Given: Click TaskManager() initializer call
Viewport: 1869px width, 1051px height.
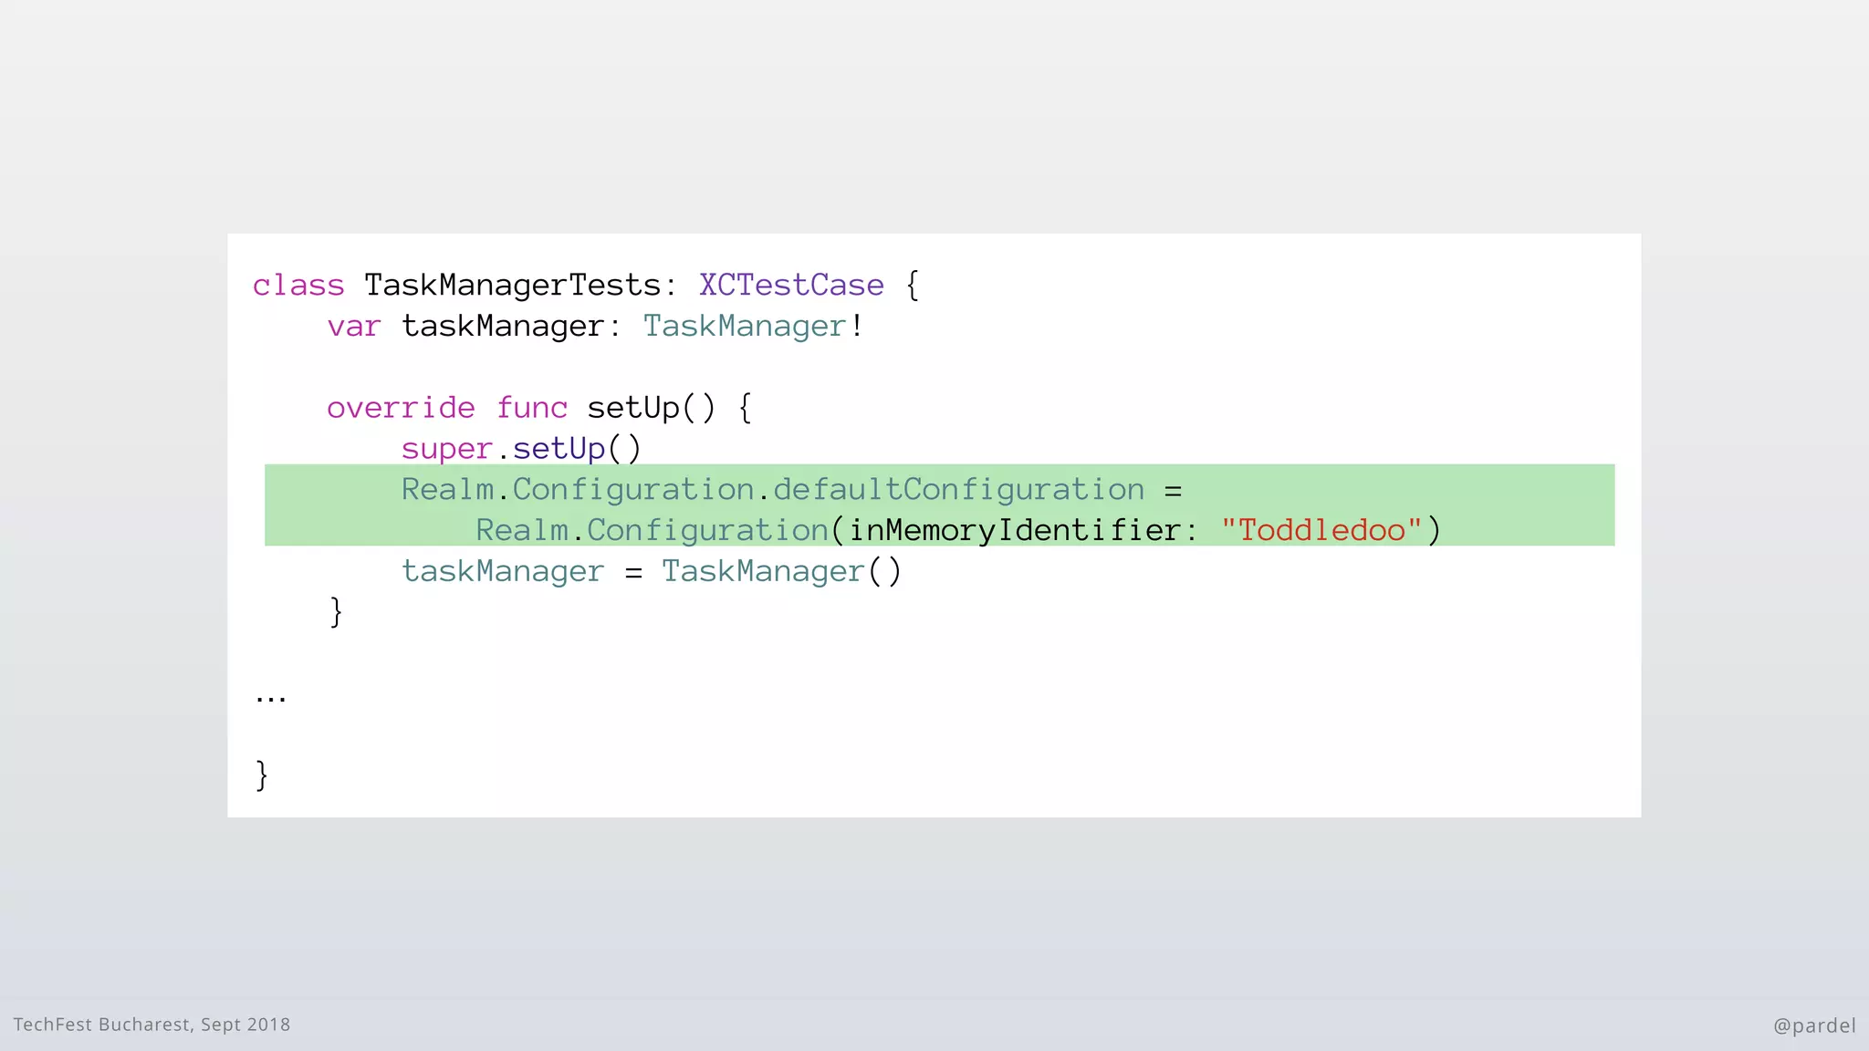Looking at the screenshot, I should click(x=781, y=571).
